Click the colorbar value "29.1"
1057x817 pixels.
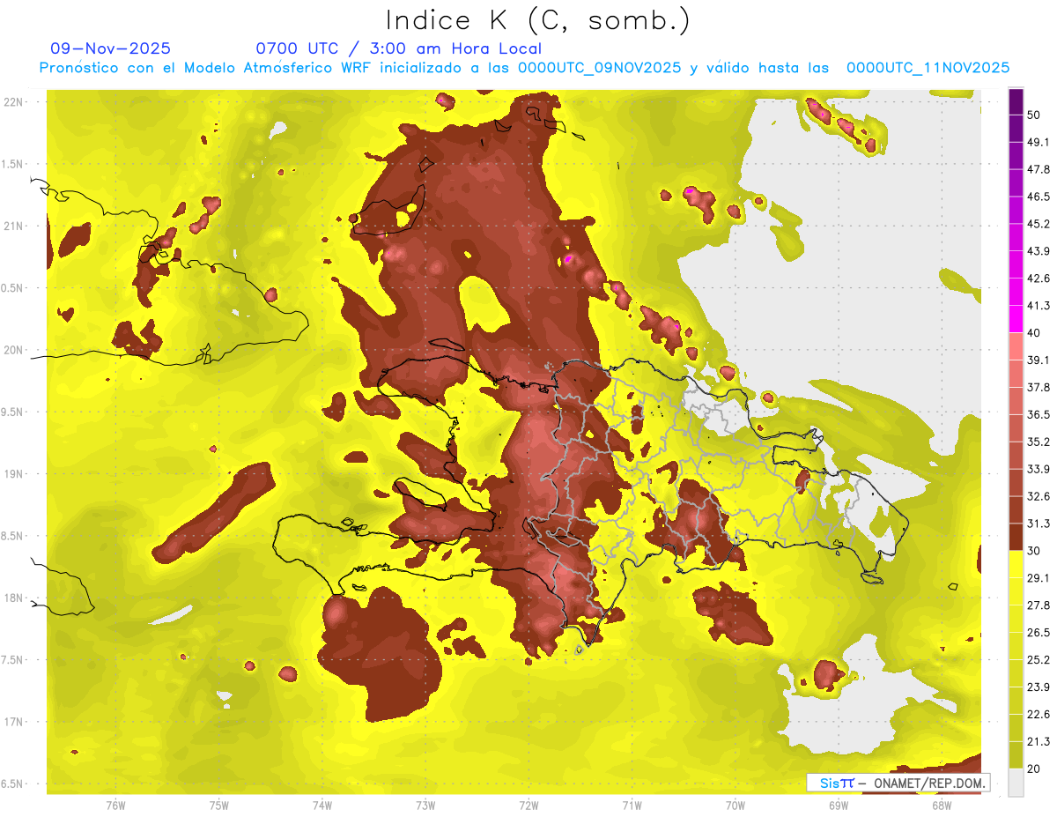pyautogui.click(x=1038, y=578)
